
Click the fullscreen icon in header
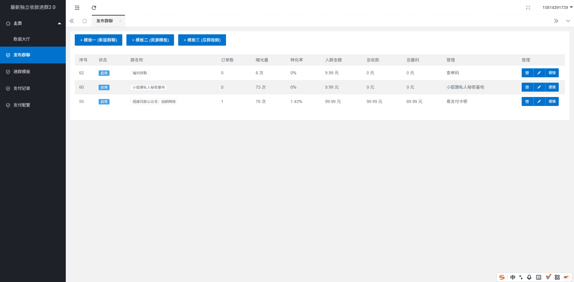pos(528,7)
